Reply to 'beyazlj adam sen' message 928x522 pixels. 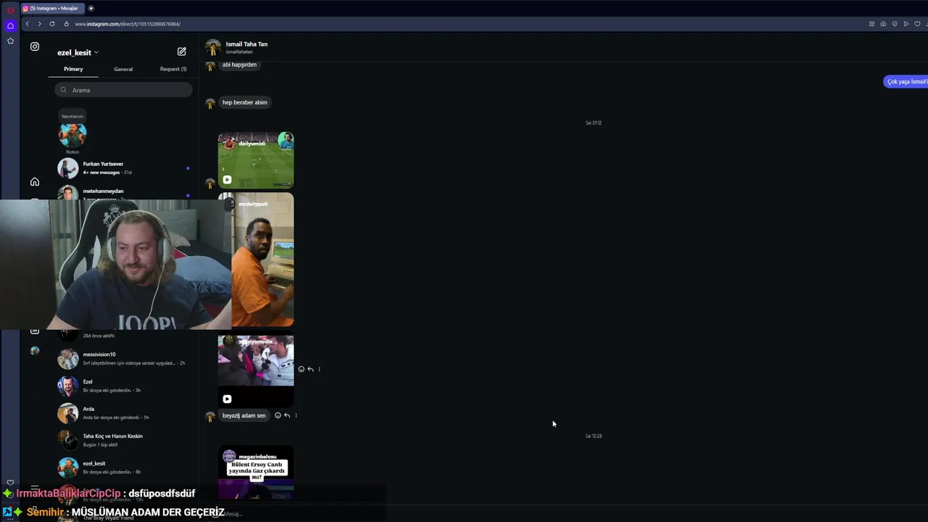[x=287, y=415]
